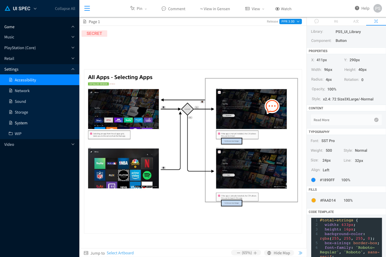The width and height of the screenshot is (386, 257).
Task: Open the PPR 3.00 release dropdown
Action: (x=291, y=21)
